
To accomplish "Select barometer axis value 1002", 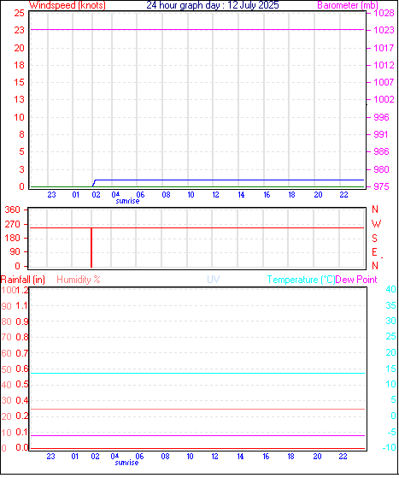I will point(384,99).
